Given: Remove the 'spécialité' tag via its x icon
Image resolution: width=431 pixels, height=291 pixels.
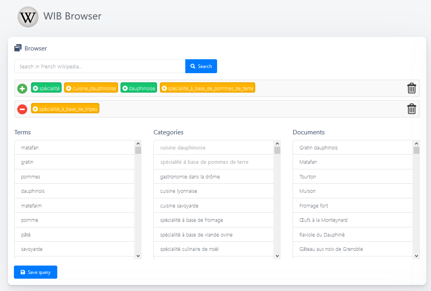Looking at the screenshot, I should [x=35, y=88].
